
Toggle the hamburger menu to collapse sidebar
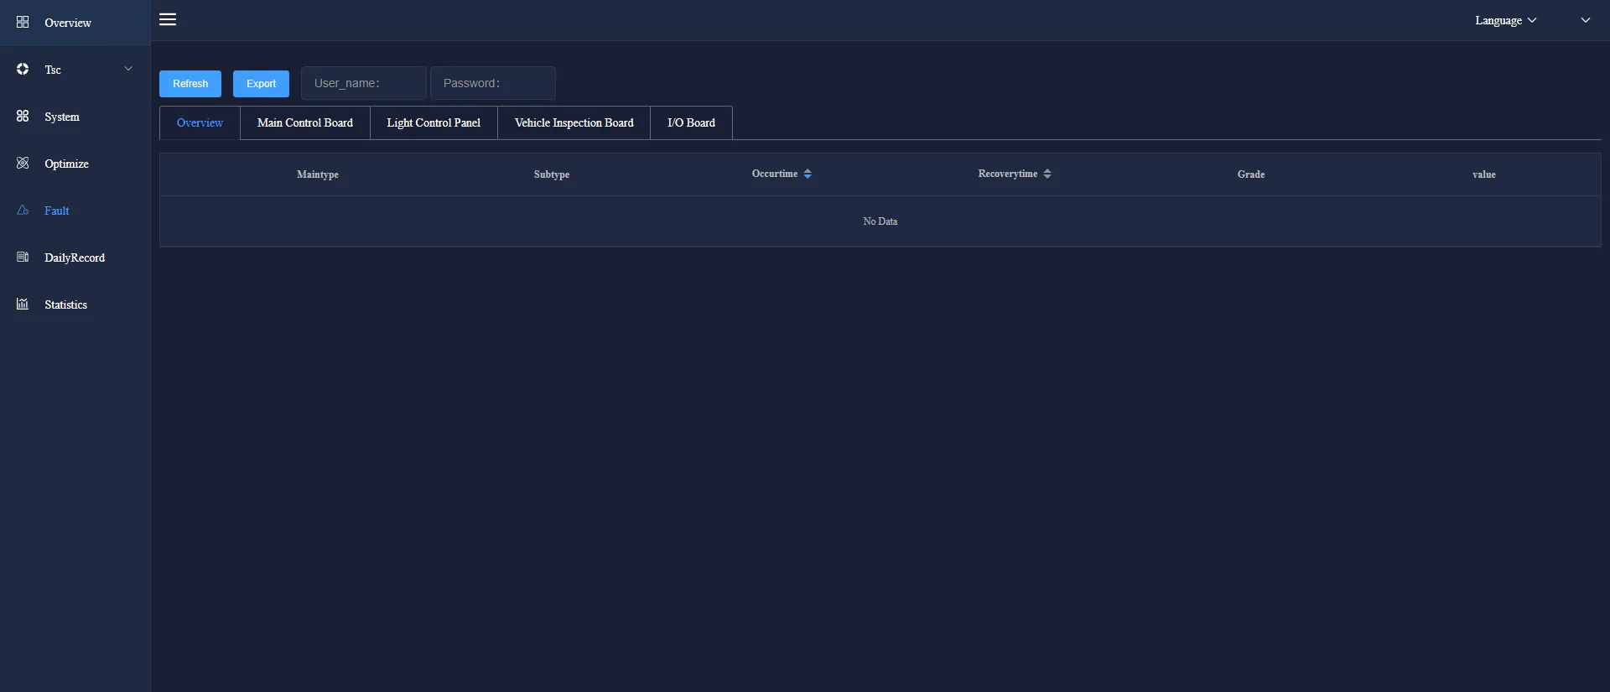[x=168, y=19]
